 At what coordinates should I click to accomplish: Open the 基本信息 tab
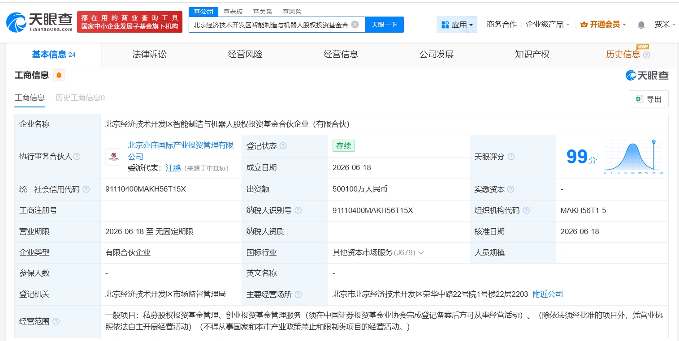tap(53, 55)
